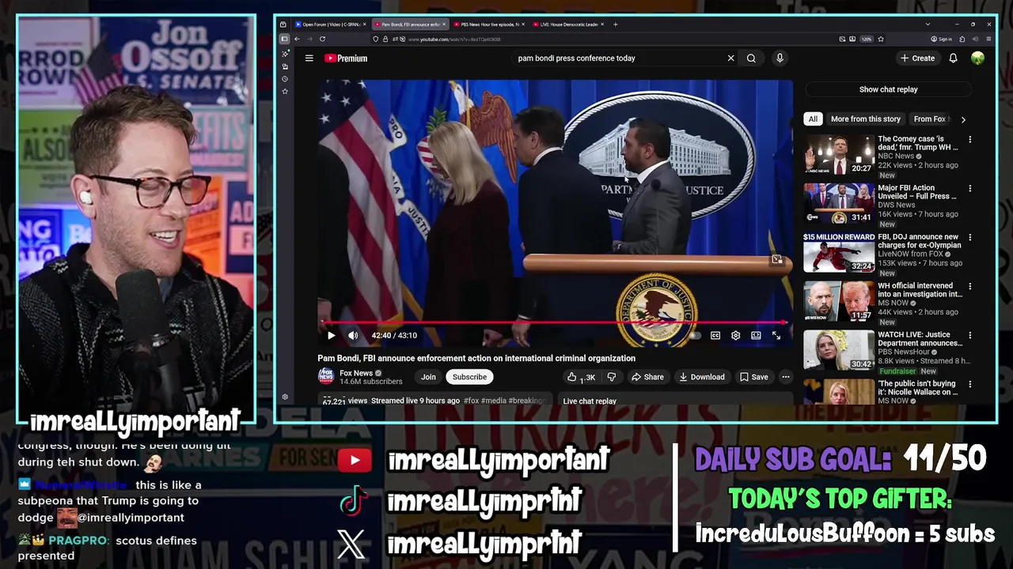
Task: Open Major FBI Action Unveiled video
Action: click(839, 204)
